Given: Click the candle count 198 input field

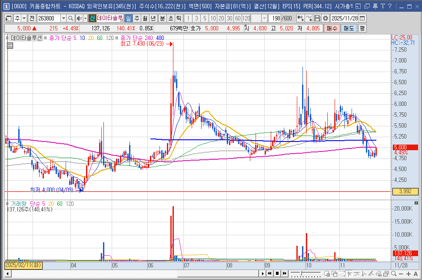Looking at the screenshot, I should 276,18.
